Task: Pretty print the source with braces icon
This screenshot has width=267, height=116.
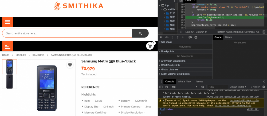Action: (181, 32)
